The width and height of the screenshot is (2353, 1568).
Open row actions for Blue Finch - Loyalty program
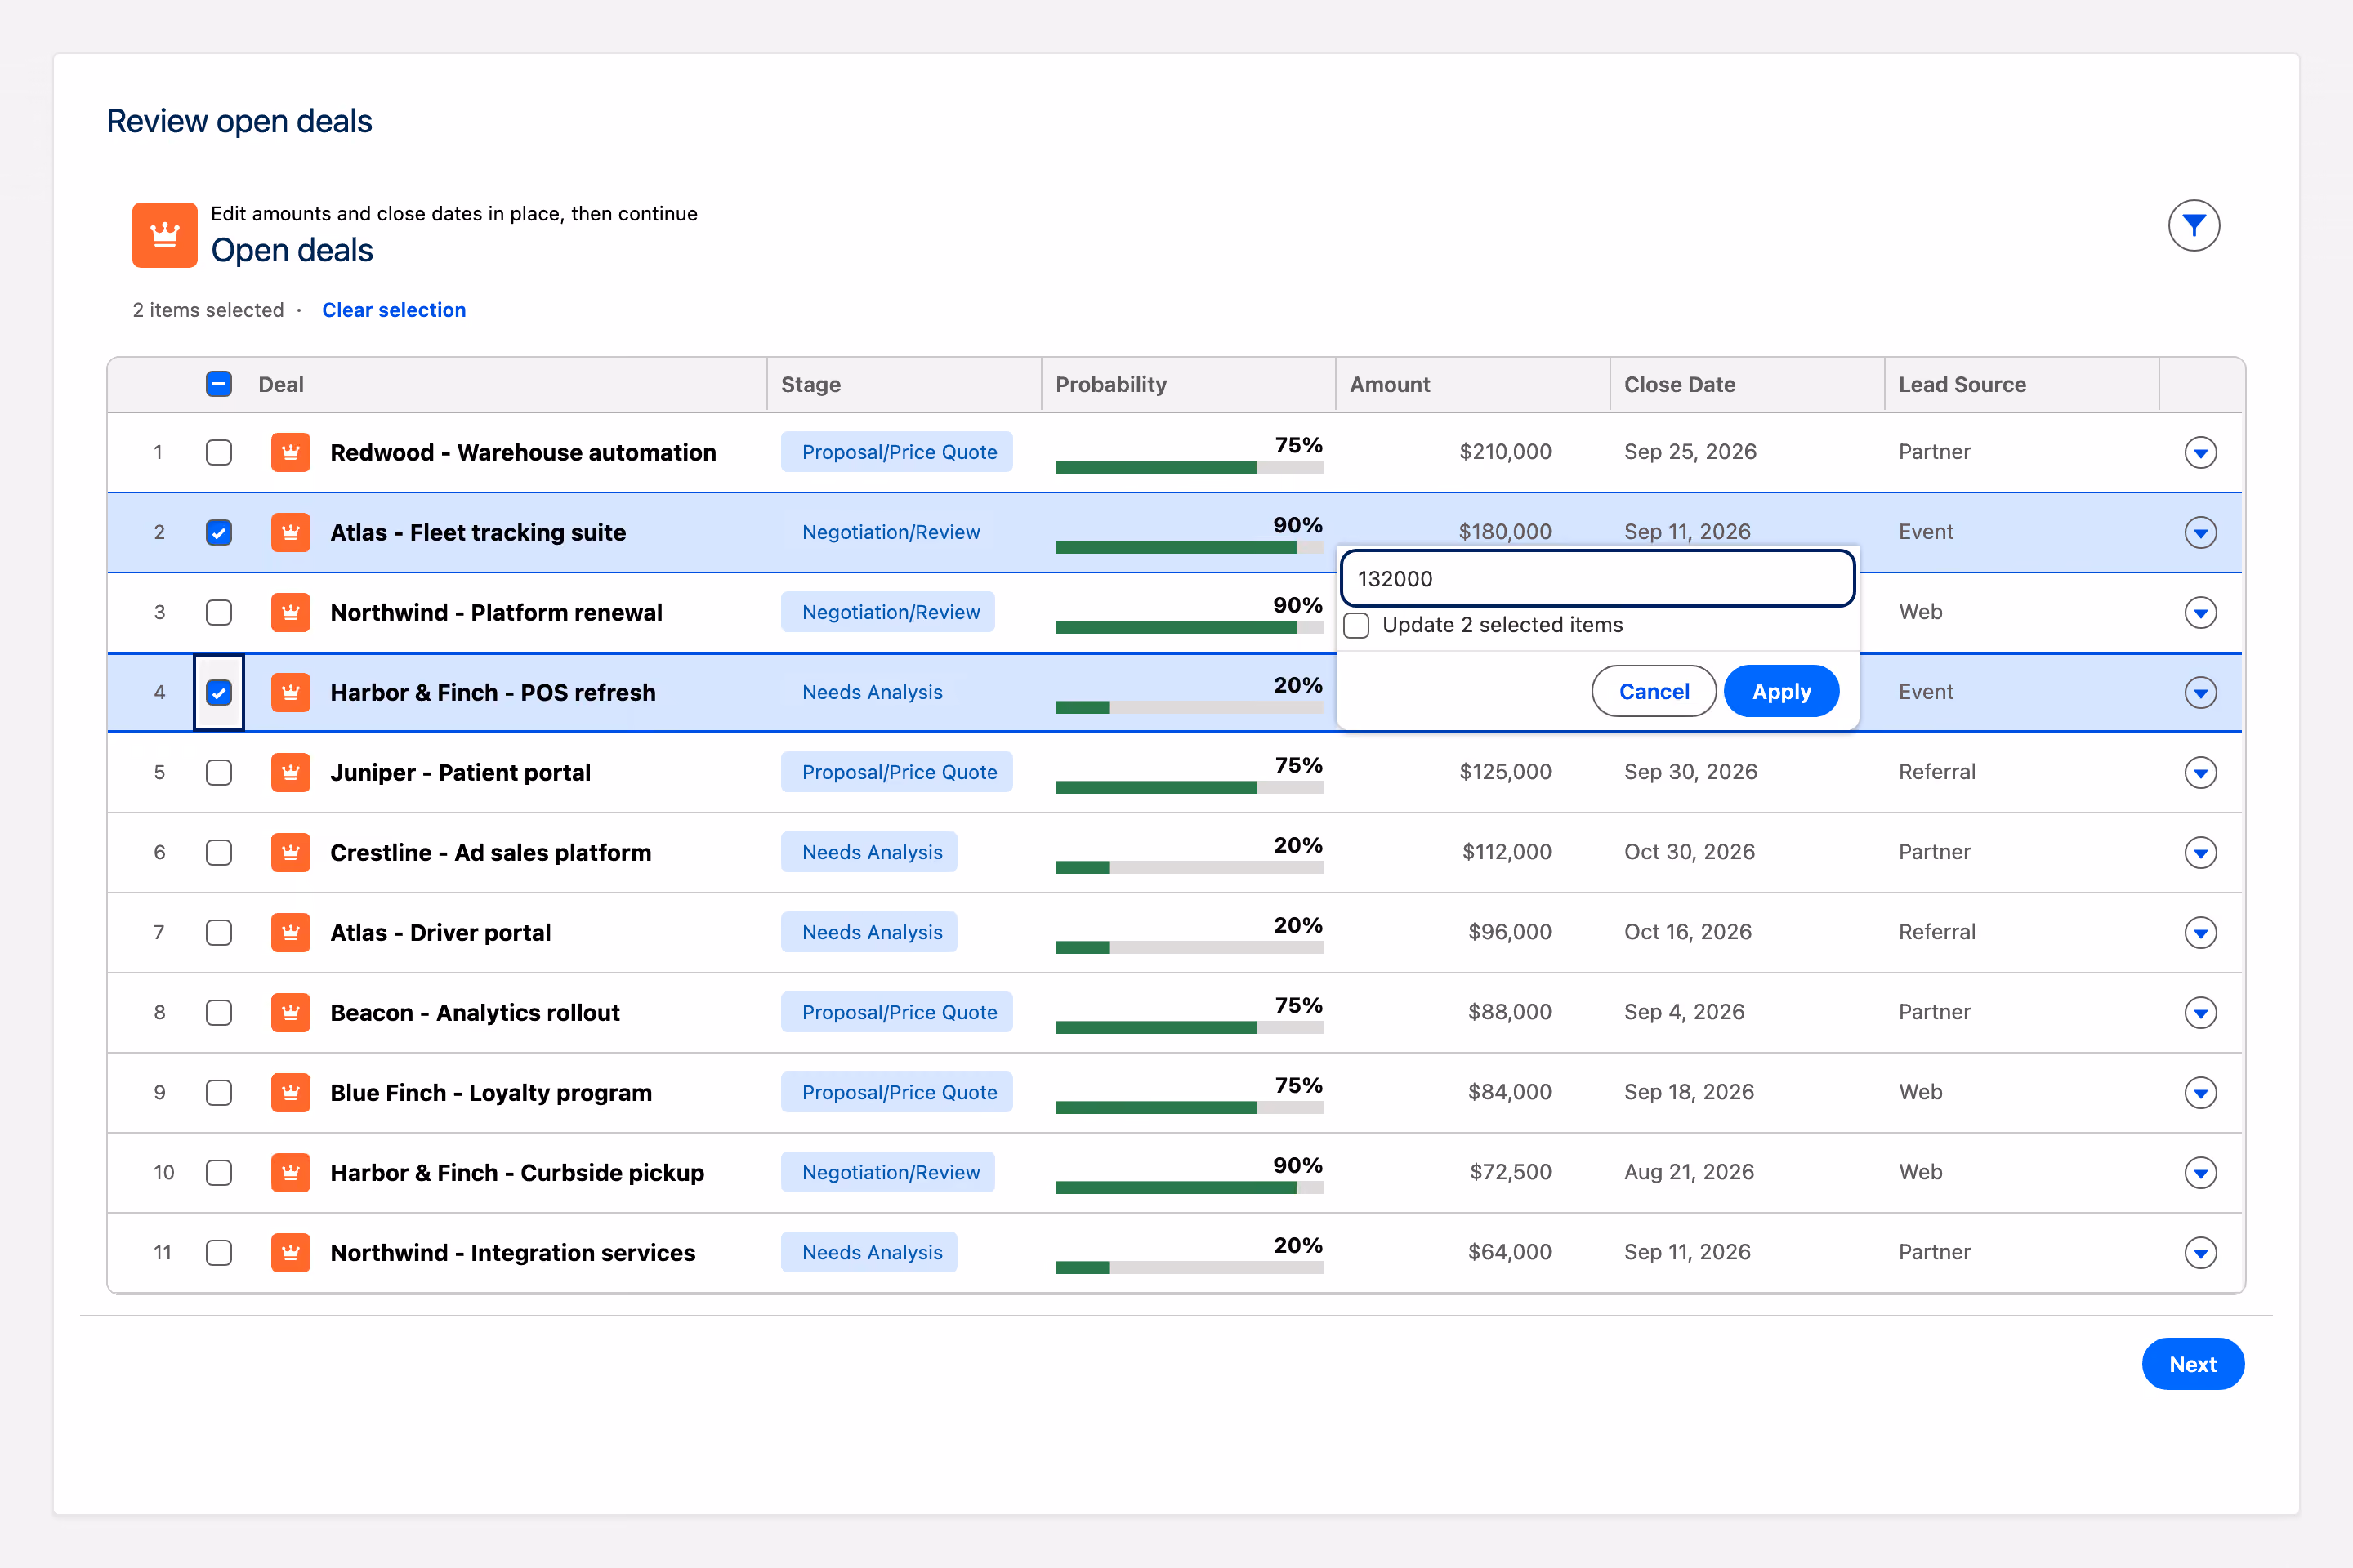pos(2200,1092)
